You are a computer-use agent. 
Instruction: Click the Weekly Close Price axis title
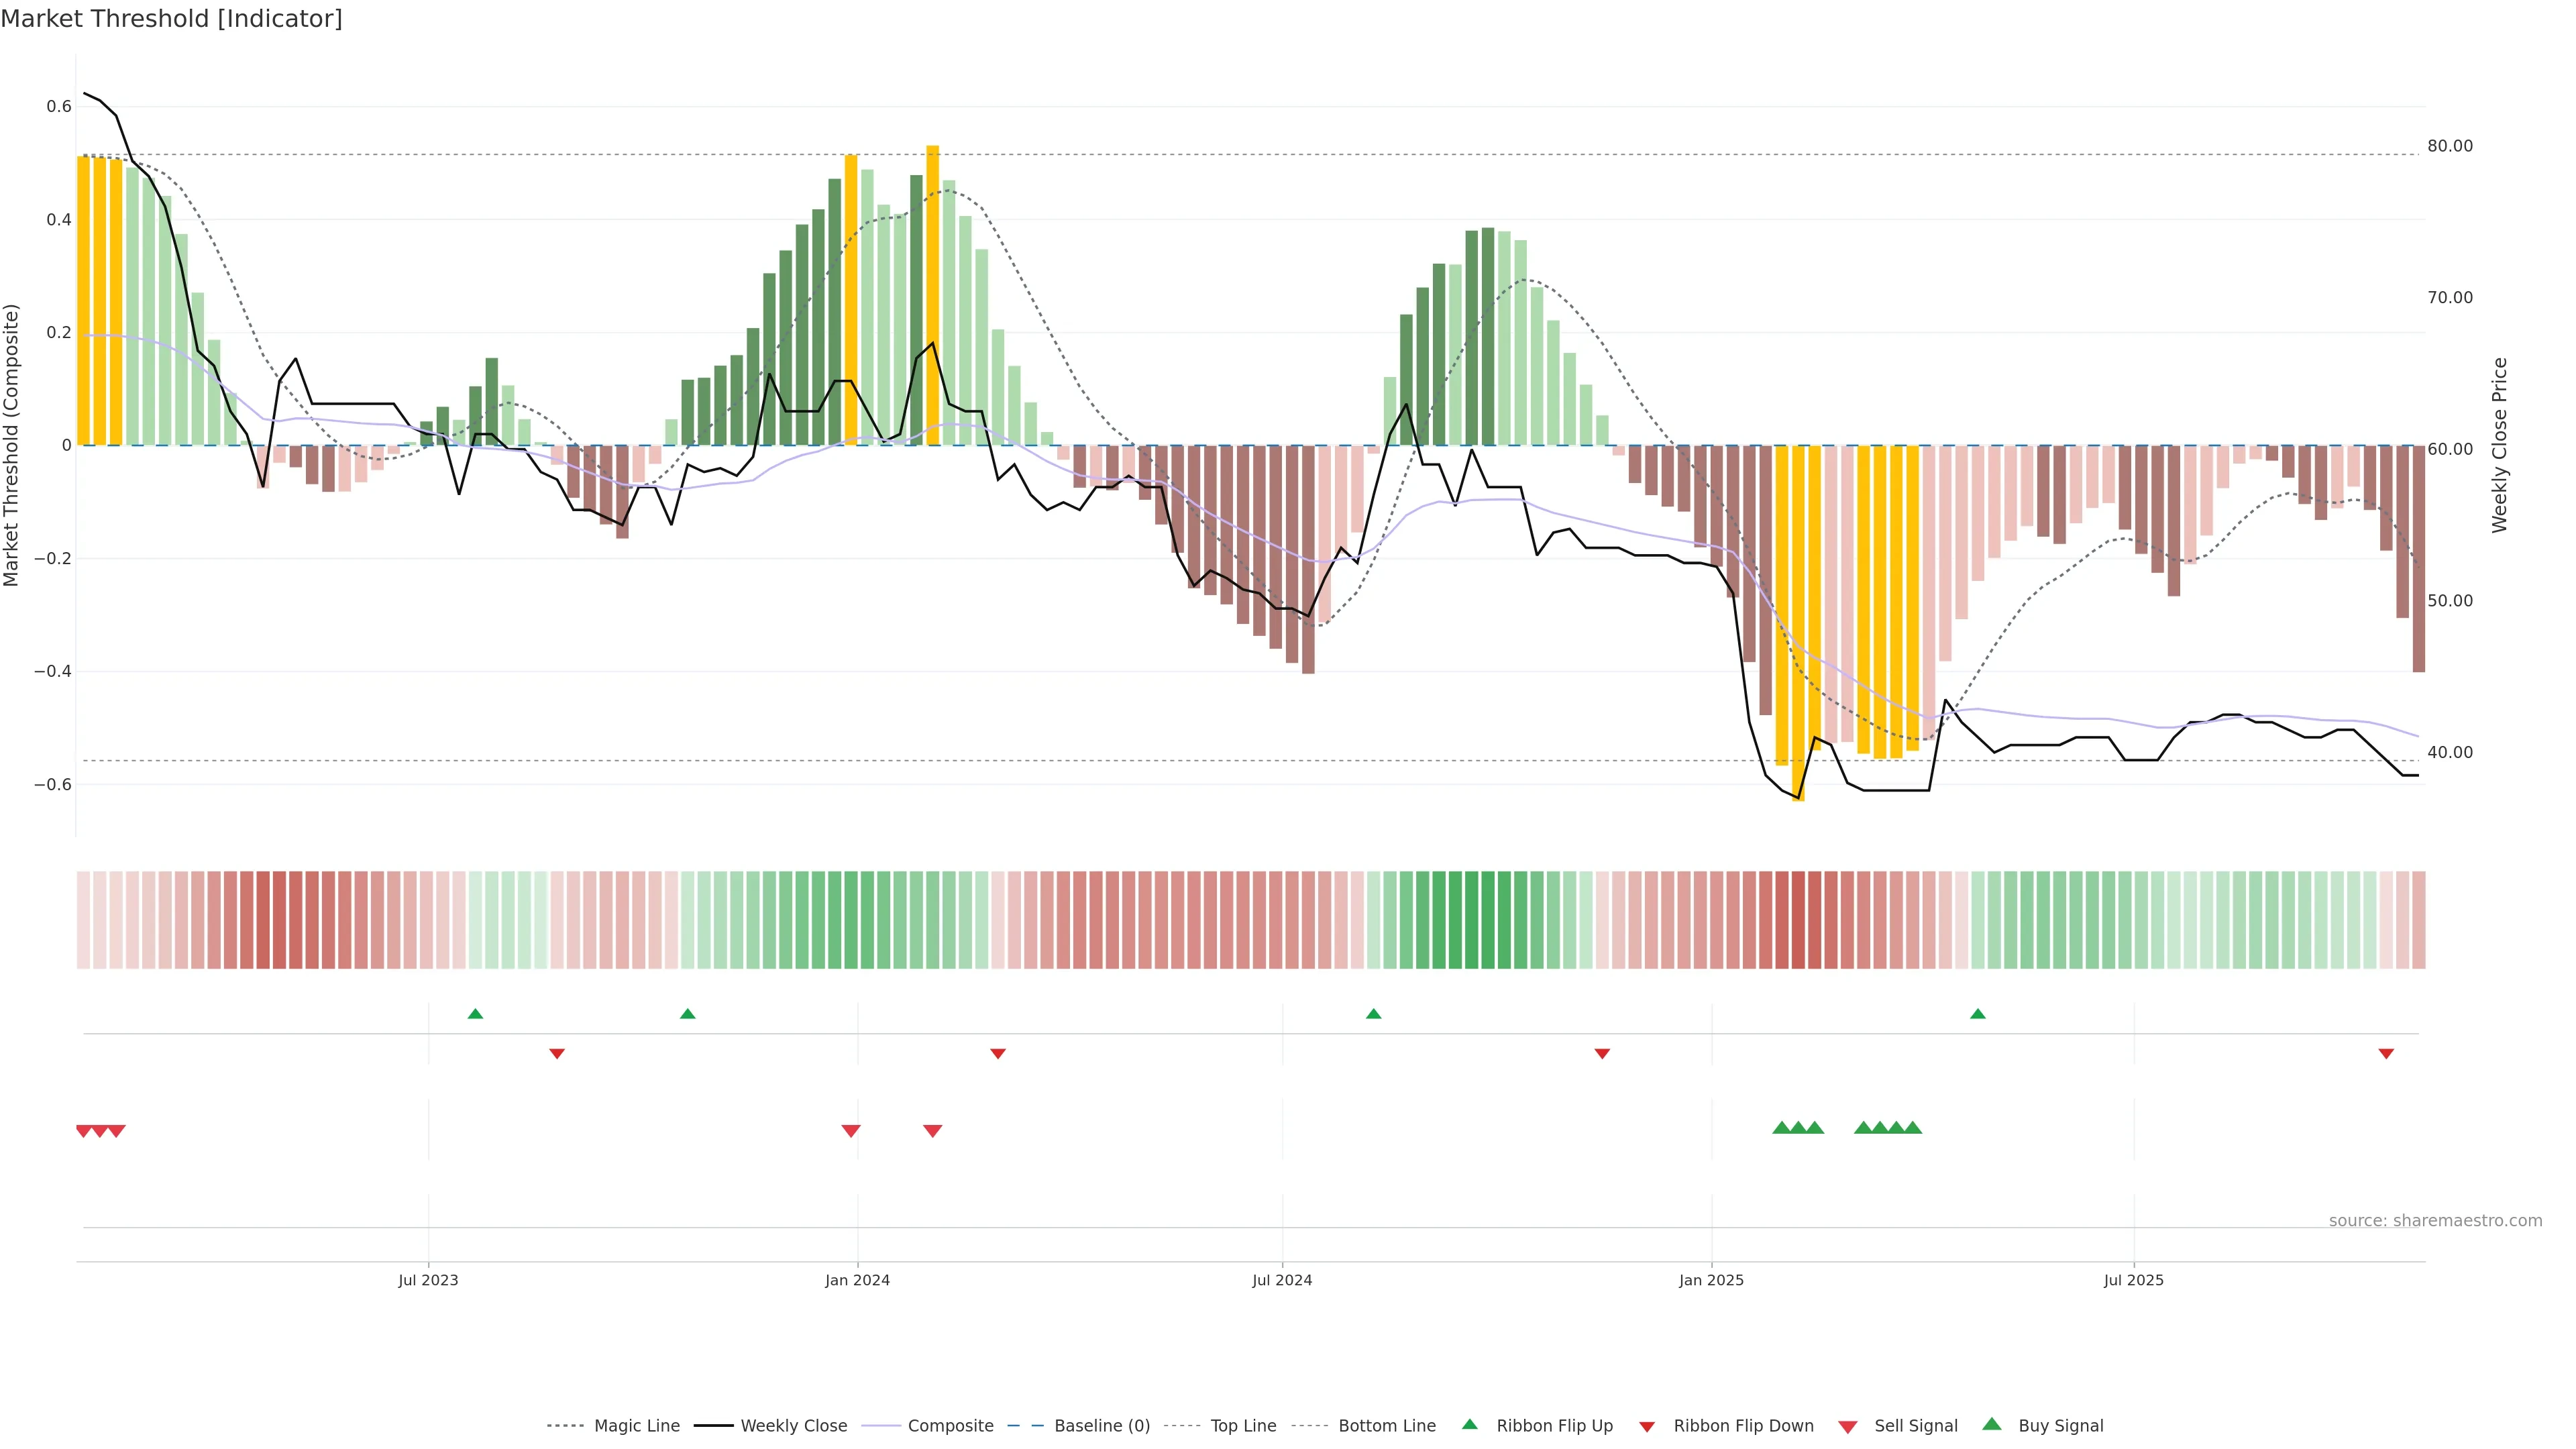[2499, 445]
